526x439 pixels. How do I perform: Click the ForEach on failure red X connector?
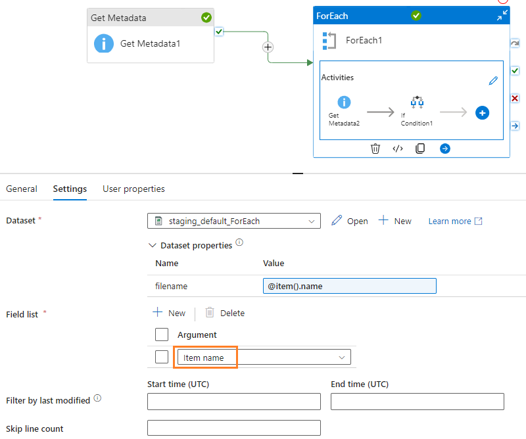(x=515, y=99)
